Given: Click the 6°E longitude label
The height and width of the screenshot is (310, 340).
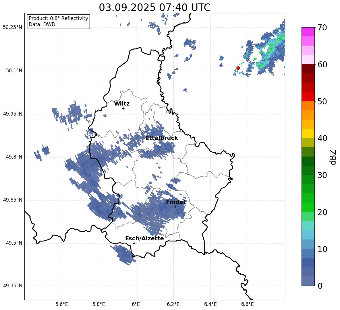Looking at the screenshot, I should point(136,304).
